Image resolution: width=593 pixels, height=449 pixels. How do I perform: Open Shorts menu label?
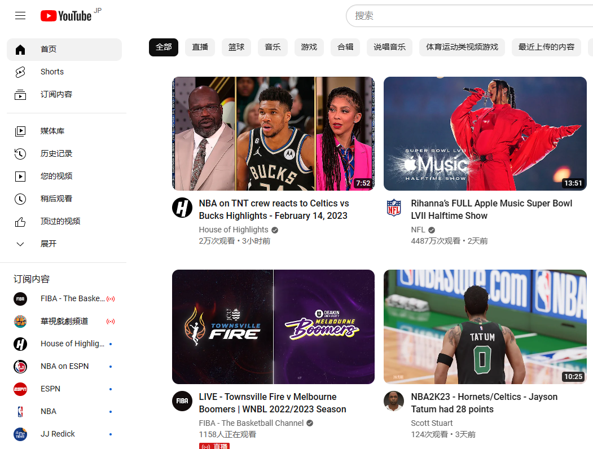(52, 72)
